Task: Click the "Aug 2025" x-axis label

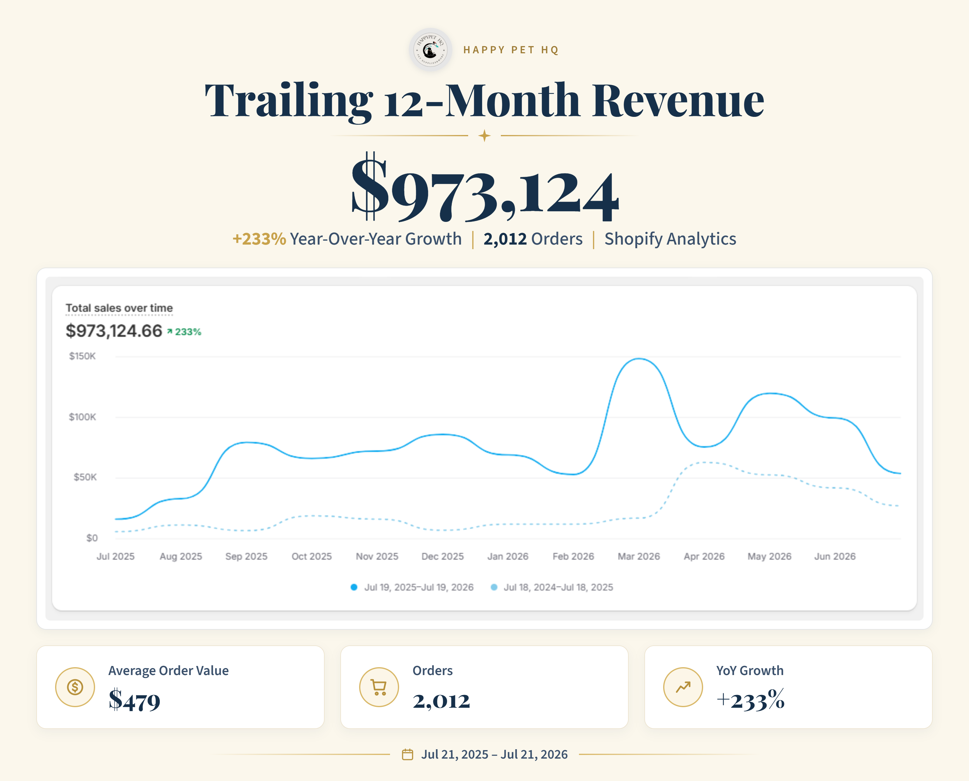Action: [x=181, y=556]
